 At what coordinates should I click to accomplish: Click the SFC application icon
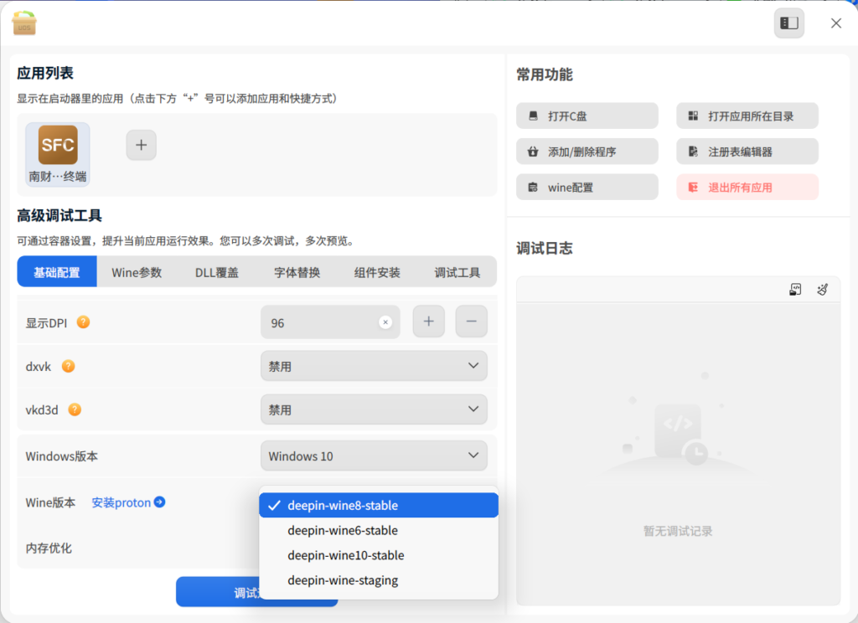point(58,145)
